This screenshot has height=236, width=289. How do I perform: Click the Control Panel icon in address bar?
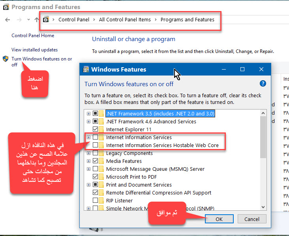[x=46, y=19]
